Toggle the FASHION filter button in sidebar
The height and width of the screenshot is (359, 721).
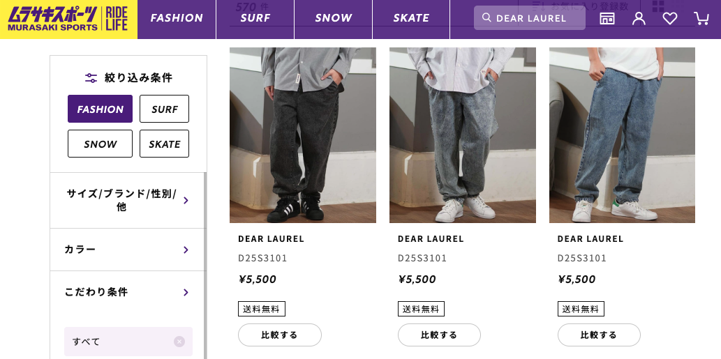click(x=100, y=109)
